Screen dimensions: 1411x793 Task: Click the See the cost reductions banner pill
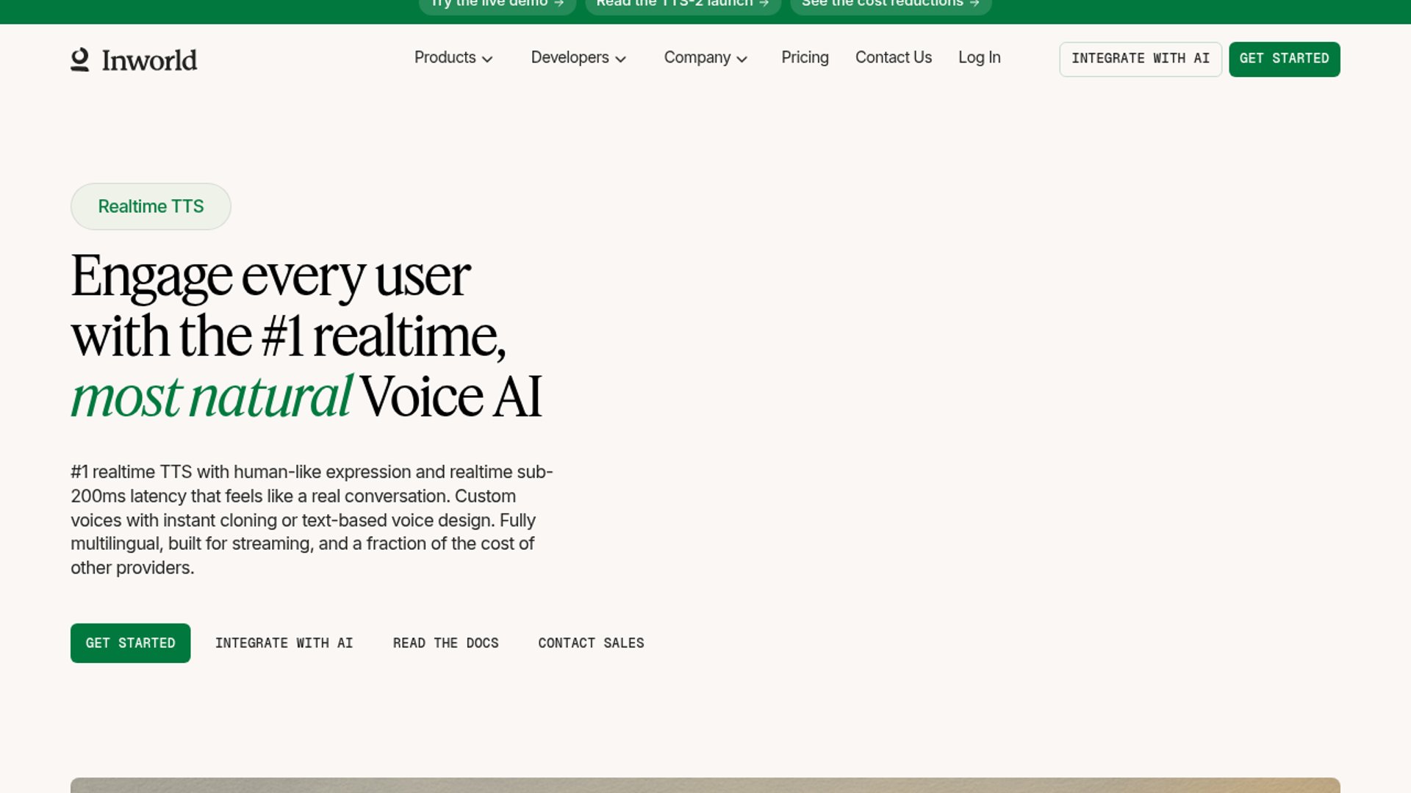[891, 4]
